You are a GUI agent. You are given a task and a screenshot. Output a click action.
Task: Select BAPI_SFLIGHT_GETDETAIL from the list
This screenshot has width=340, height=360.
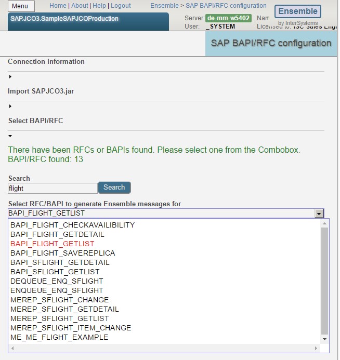tap(60, 262)
